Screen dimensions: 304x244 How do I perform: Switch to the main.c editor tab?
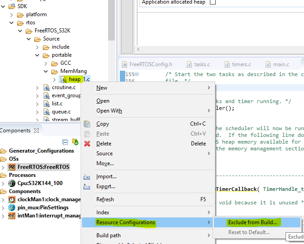[x=278, y=64]
